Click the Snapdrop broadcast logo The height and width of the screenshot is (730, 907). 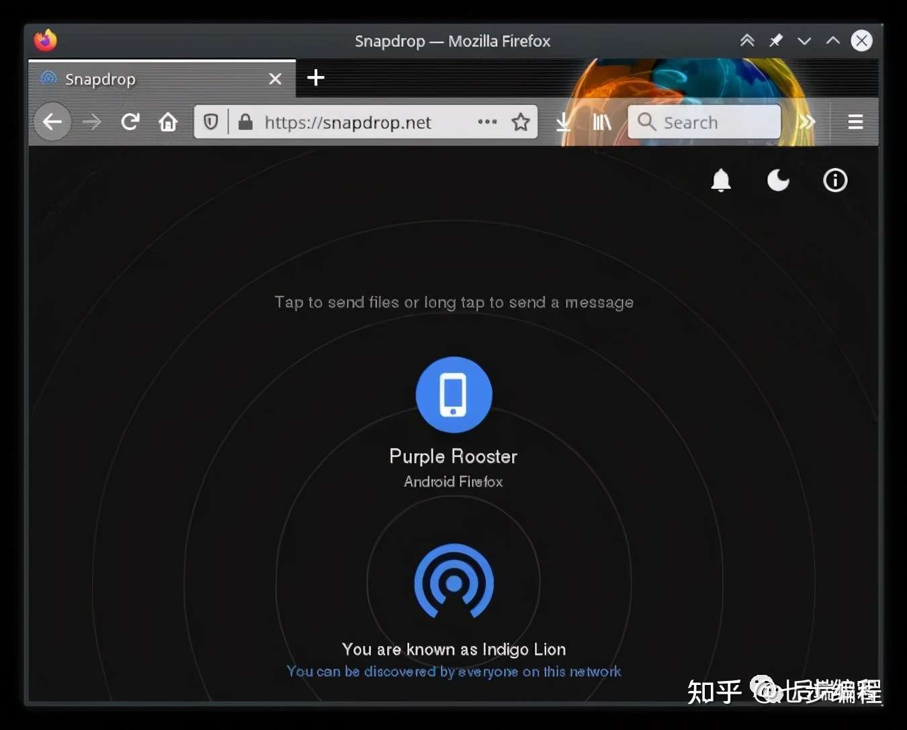coord(454,581)
